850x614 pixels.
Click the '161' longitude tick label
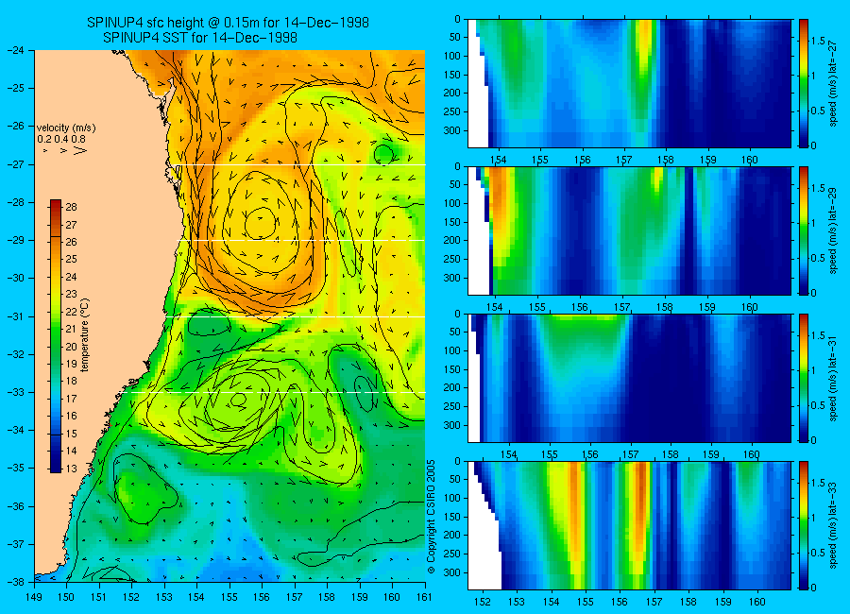click(424, 597)
